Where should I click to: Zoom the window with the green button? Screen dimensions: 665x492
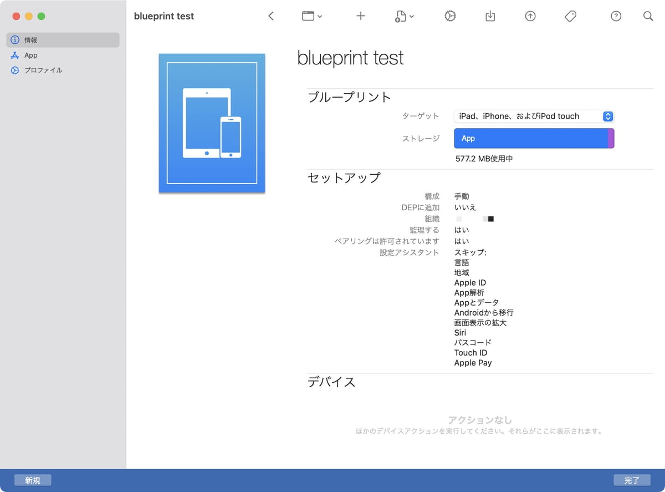click(x=42, y=16)
